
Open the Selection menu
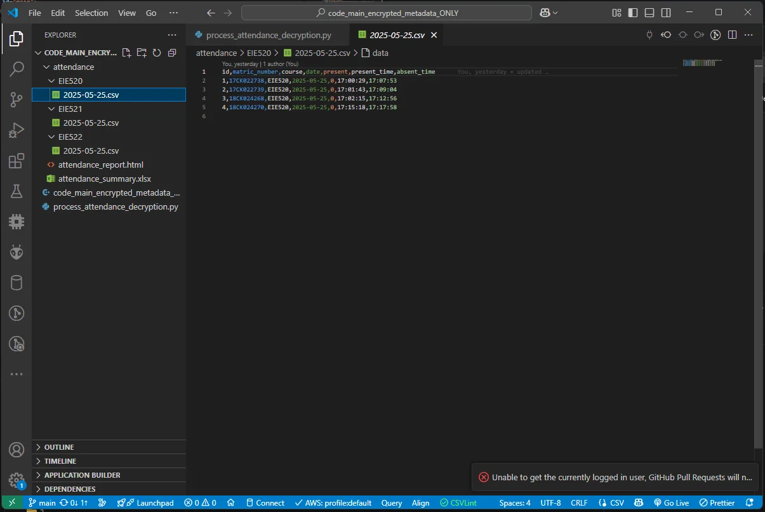coord(91,13)
